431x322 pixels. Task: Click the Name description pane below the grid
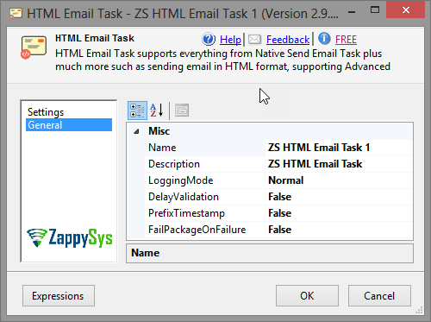coord(270,253)
